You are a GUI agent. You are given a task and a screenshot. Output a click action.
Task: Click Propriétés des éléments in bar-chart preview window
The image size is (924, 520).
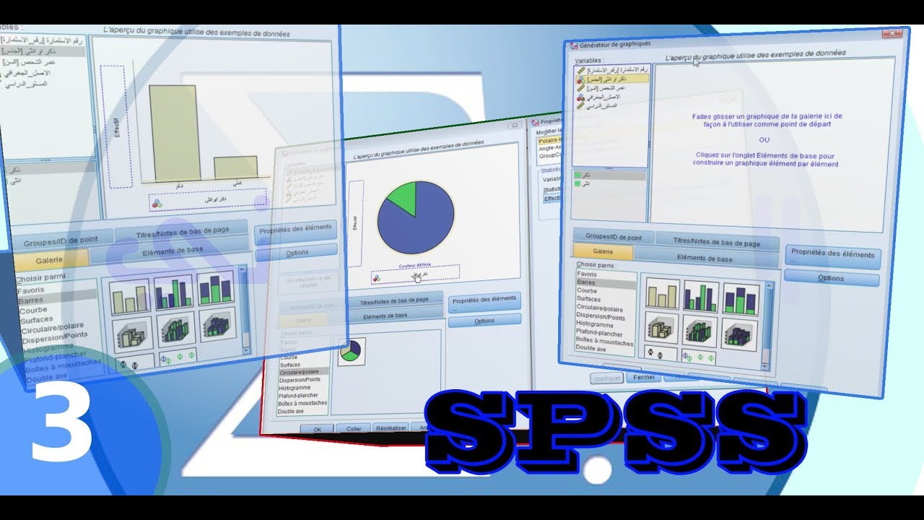click(x=295, y=229)
